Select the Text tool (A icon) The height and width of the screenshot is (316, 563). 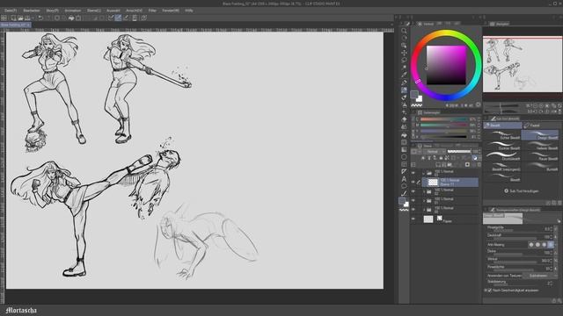[404, 179]
